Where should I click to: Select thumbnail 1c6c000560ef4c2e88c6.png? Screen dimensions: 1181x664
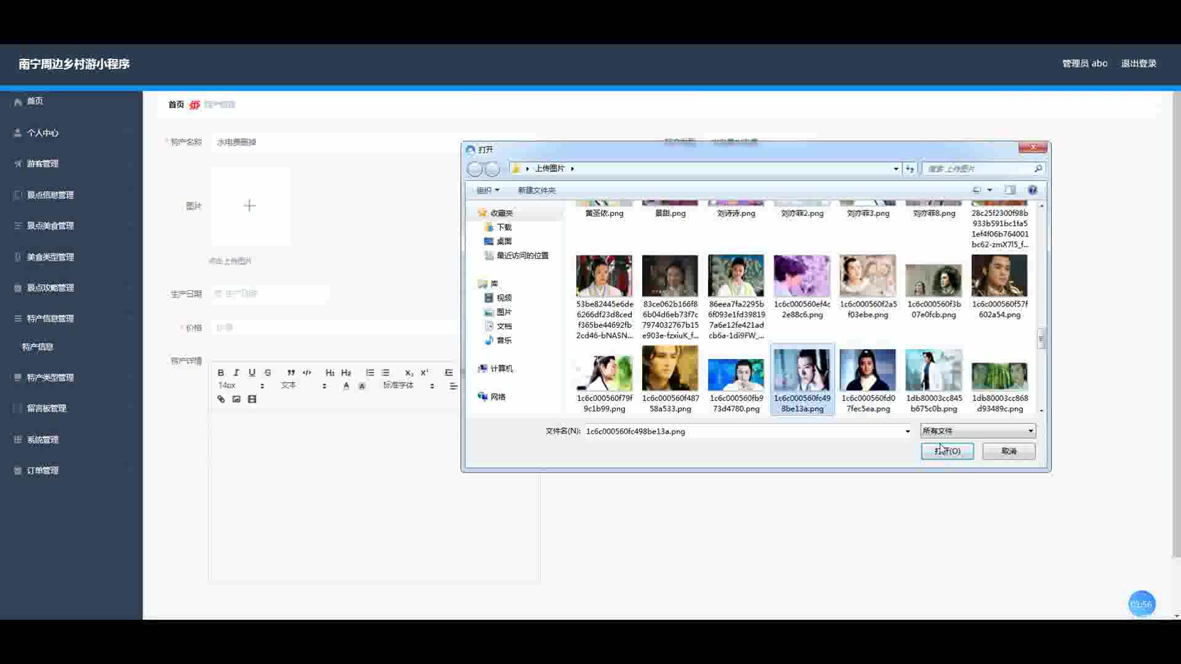click(802, 287)
